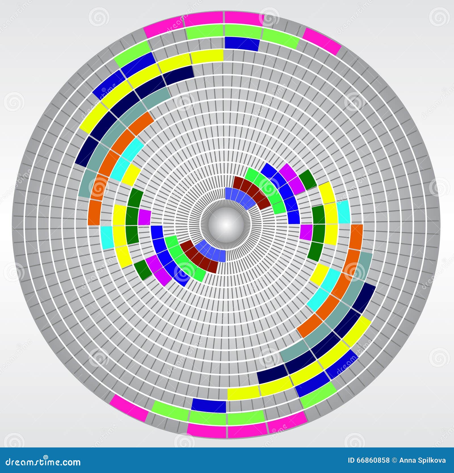Click the blue swatch segment near the center

pyautogui.click(x=236, y=193)
